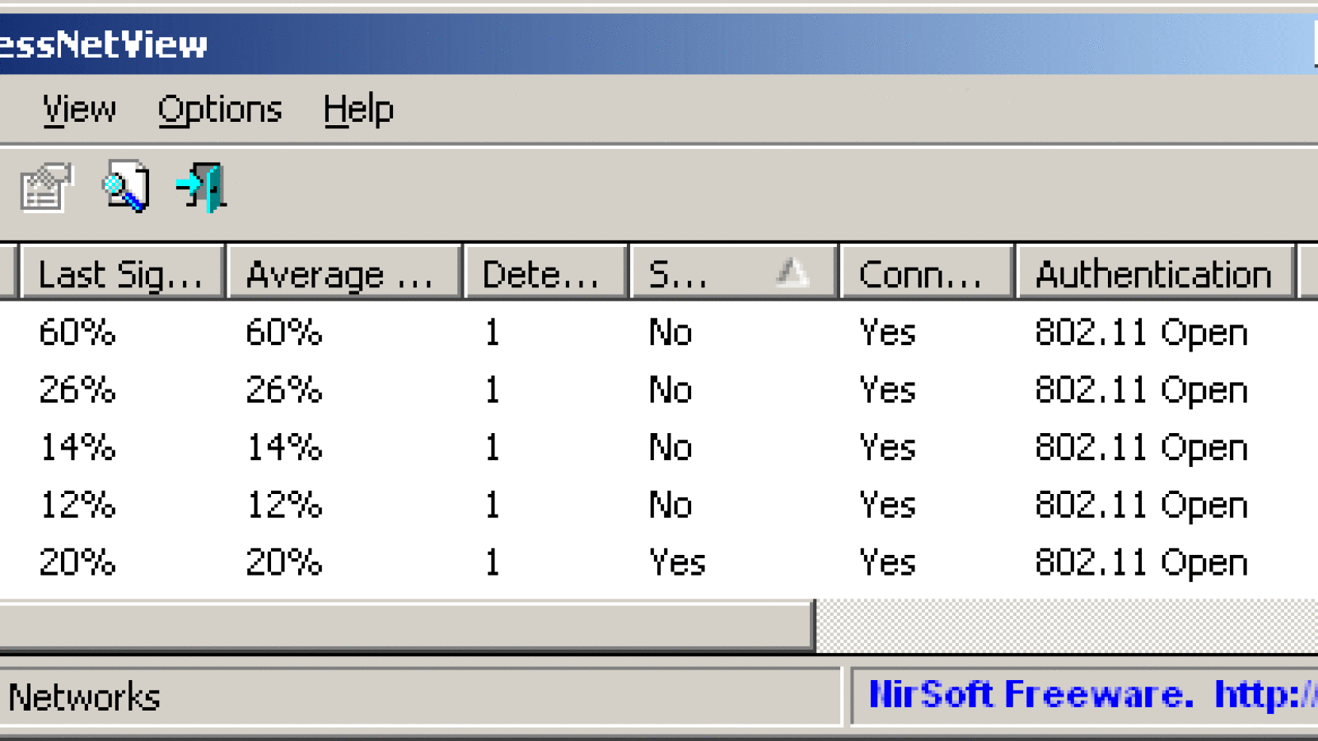The height and width of the screenshot is (741, 1318).
Task: Click the horizontal scrollbar thumb
Action: coord(404,626)
